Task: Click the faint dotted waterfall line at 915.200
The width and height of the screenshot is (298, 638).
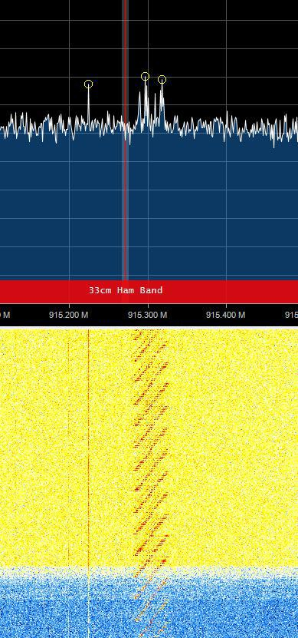Action: tap(69, 448)
